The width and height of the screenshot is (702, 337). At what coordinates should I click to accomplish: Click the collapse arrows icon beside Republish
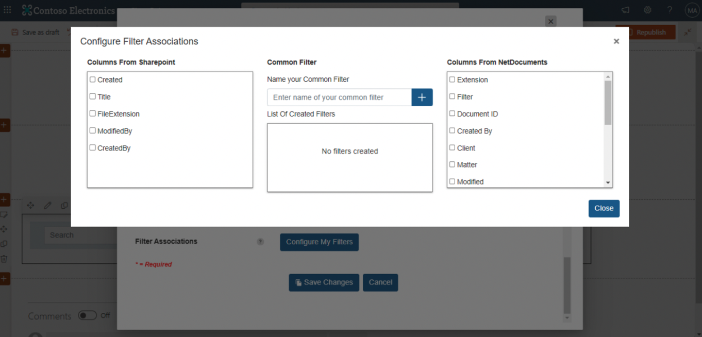[688, 32]
